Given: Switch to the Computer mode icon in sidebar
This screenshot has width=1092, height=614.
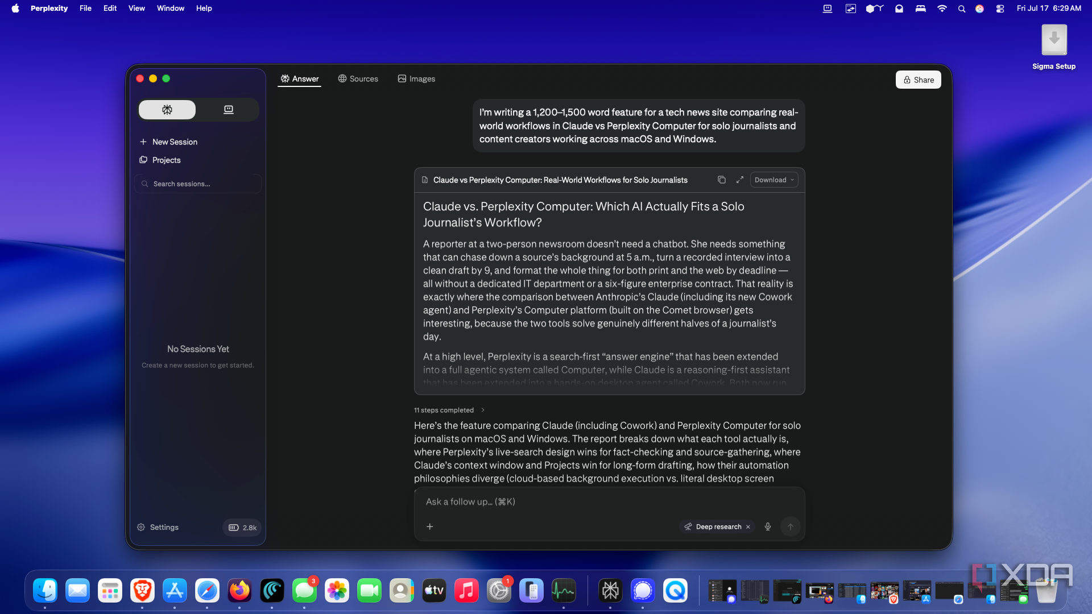Looking at the screenshot, I should point(228,110).
